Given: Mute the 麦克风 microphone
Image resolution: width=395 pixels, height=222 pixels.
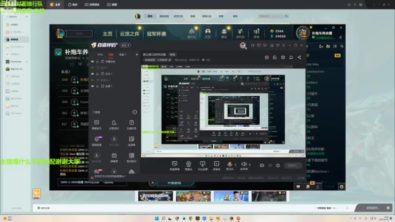Looking at the screenshot, I should [x=230, y=166].
